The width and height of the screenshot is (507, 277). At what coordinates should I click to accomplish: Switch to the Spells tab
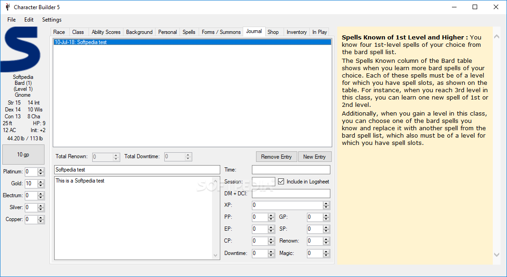pyautogui.click(x=189, y=32)
